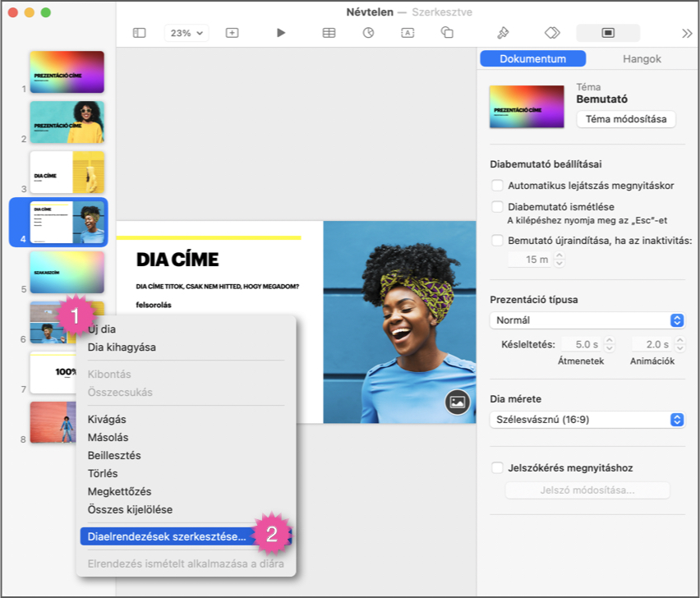
Task: Enable Bemutató újraindítása inaktivitás checkbox
Action: click(x=497, y=241)
